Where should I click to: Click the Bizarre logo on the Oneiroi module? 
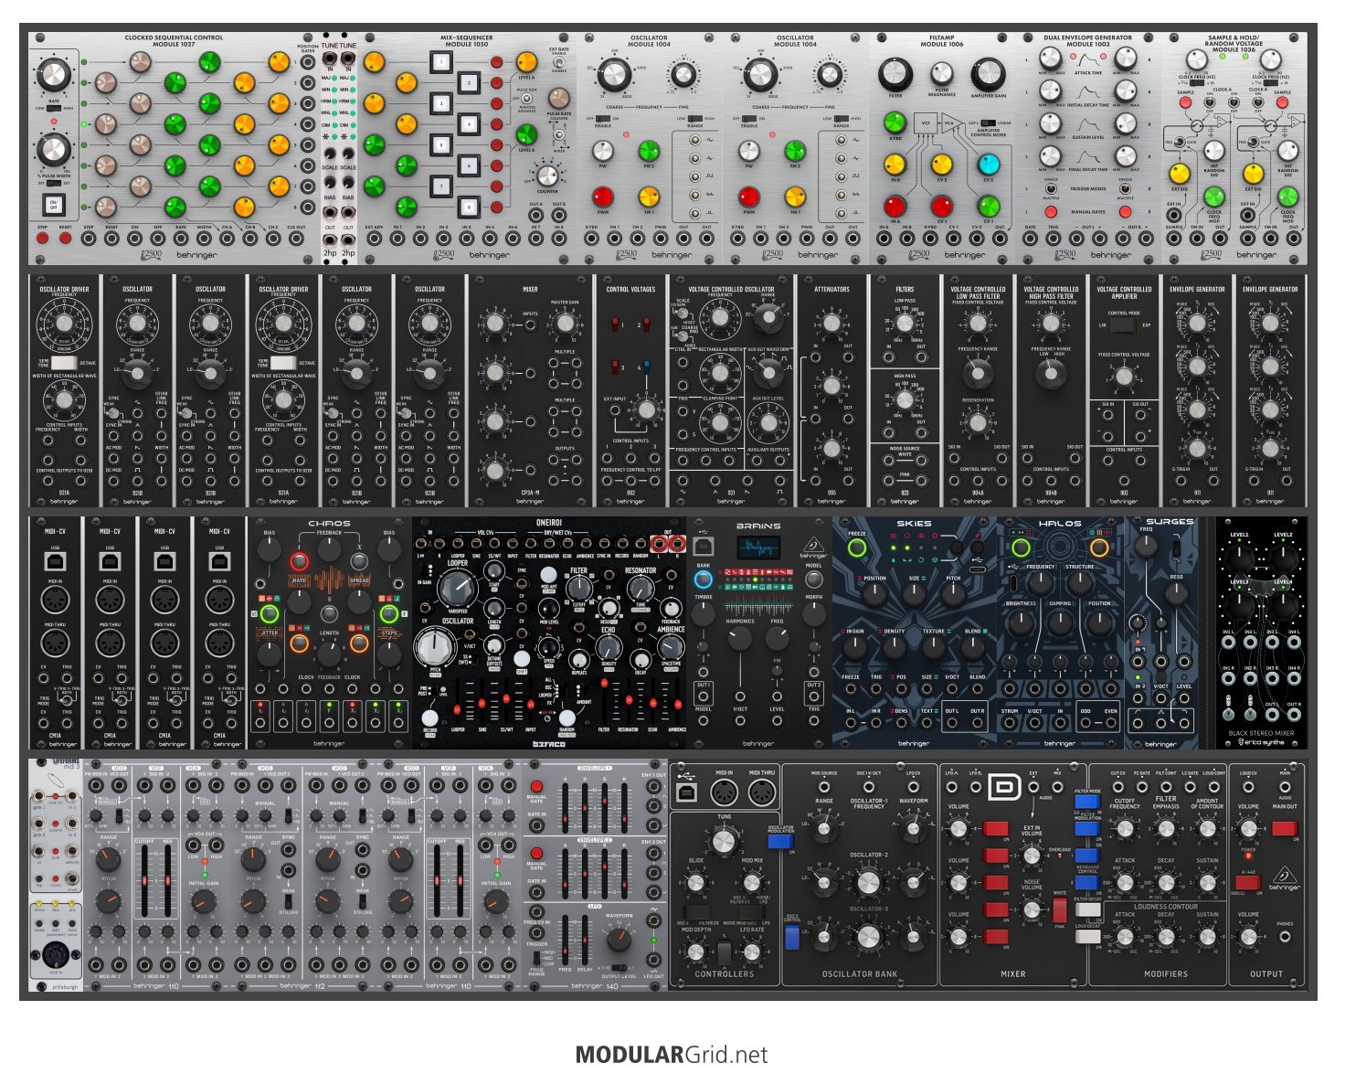(x=549, y=743)
